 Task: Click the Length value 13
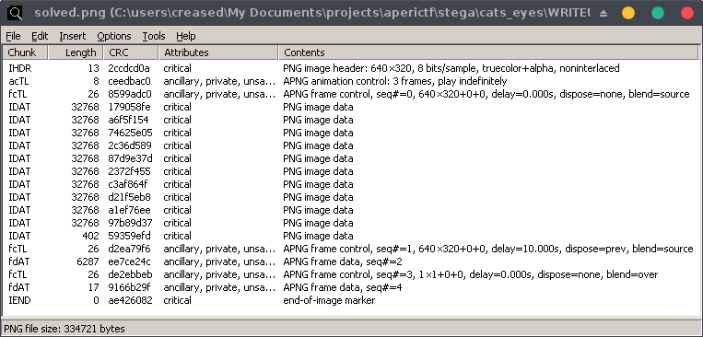(94, 68)
